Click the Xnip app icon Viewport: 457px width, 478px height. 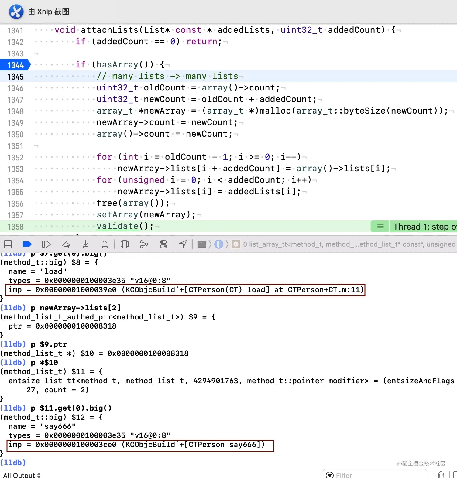click(16, 12)
